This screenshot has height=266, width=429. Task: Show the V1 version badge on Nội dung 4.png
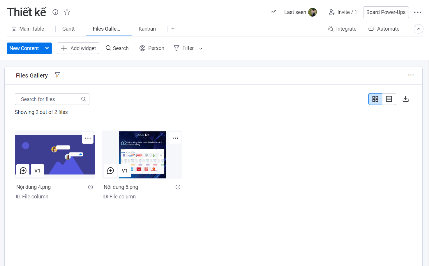pyautogui.click(x=37, y=170)
